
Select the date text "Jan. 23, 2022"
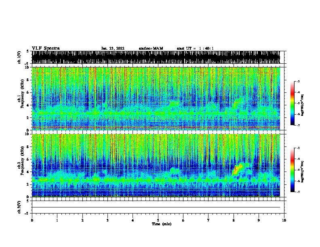click(113, 48)
